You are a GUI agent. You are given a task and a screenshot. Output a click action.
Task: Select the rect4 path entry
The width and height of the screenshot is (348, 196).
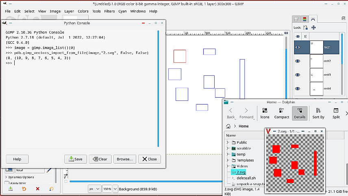pos(317,88)
